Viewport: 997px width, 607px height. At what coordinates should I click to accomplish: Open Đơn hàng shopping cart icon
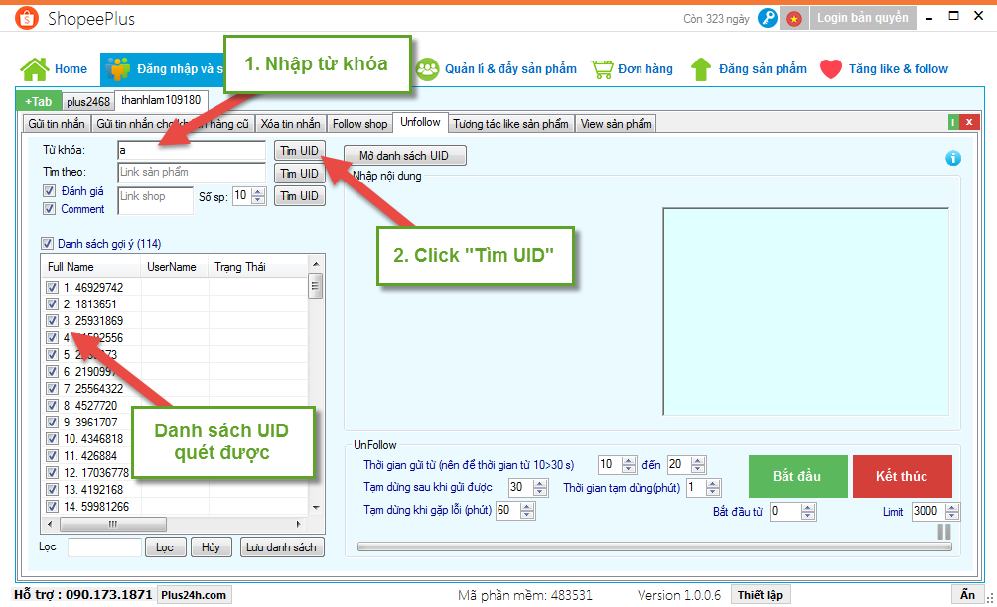pos(602,69)
